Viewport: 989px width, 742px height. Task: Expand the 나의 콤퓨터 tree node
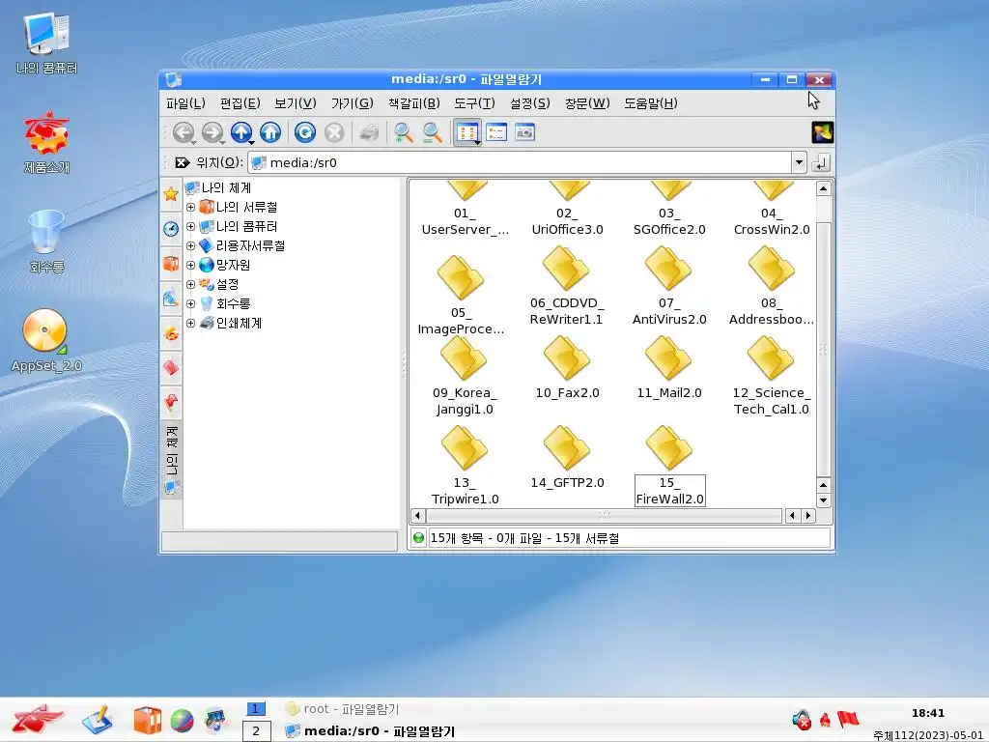pyautogui.click(x=190, y=226)
